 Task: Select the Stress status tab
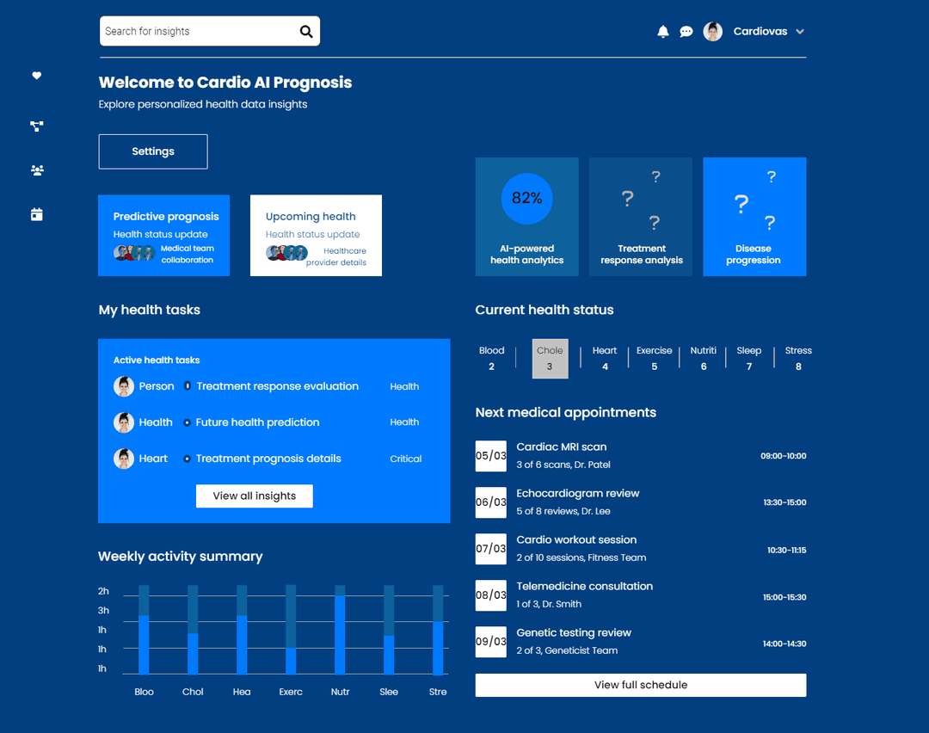pyautogui.click(x=798, y=358)
